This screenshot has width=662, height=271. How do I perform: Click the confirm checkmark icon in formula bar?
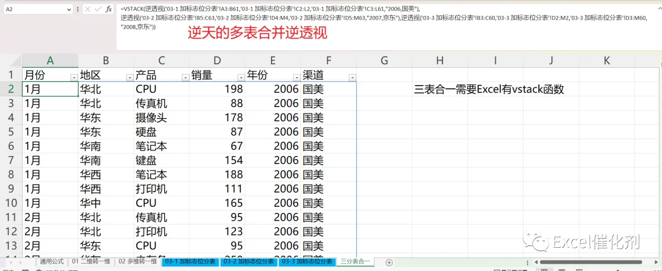98,9
